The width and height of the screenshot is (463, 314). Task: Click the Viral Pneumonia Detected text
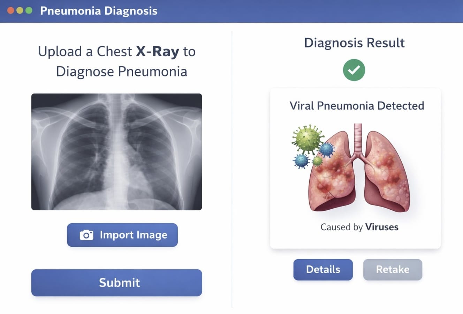tap(357, 106)
